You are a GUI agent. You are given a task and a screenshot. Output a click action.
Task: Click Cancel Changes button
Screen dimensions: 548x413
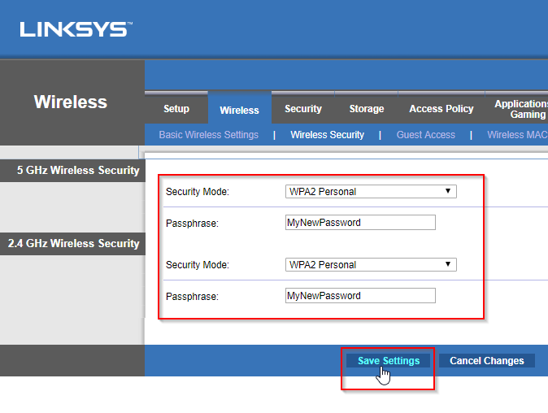(x=487, y=361)
